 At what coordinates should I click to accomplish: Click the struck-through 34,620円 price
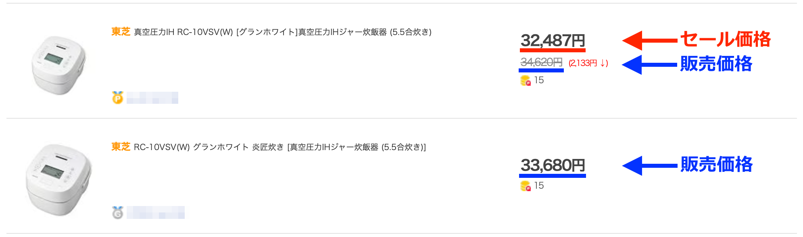pos(541,62)
